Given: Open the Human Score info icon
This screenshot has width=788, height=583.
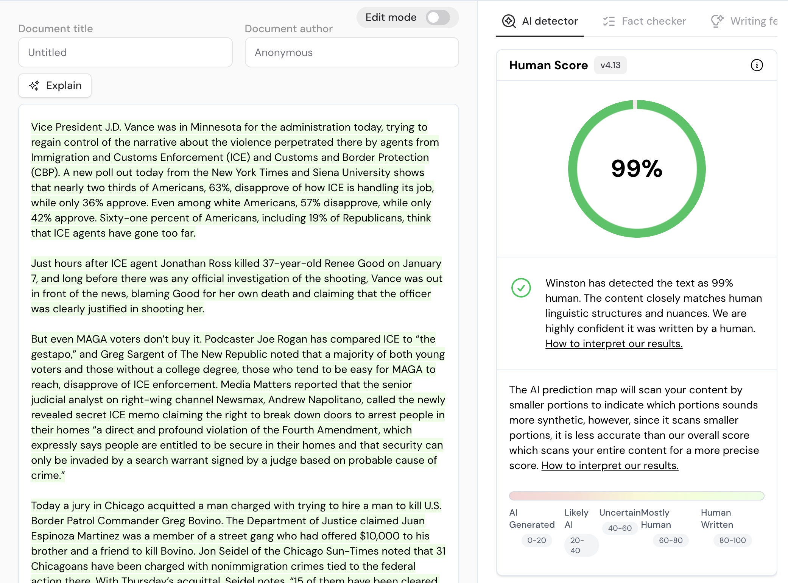Looking at the screenshot, I should tap(757, 65).
